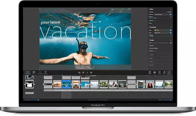
Task: Switch to Timeline view
Action: point(34,73)
